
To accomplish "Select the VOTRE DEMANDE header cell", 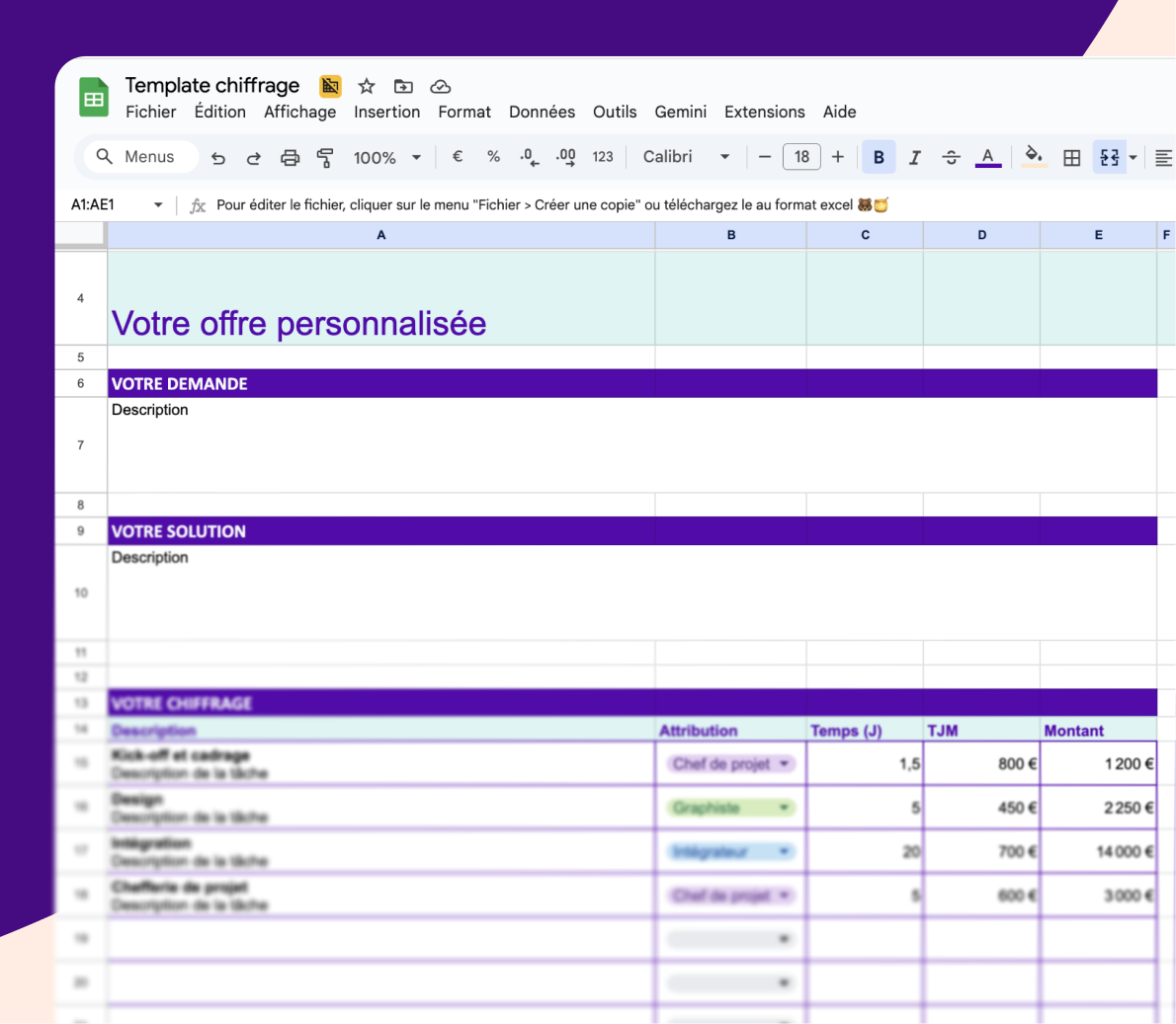I will [381, 384].
